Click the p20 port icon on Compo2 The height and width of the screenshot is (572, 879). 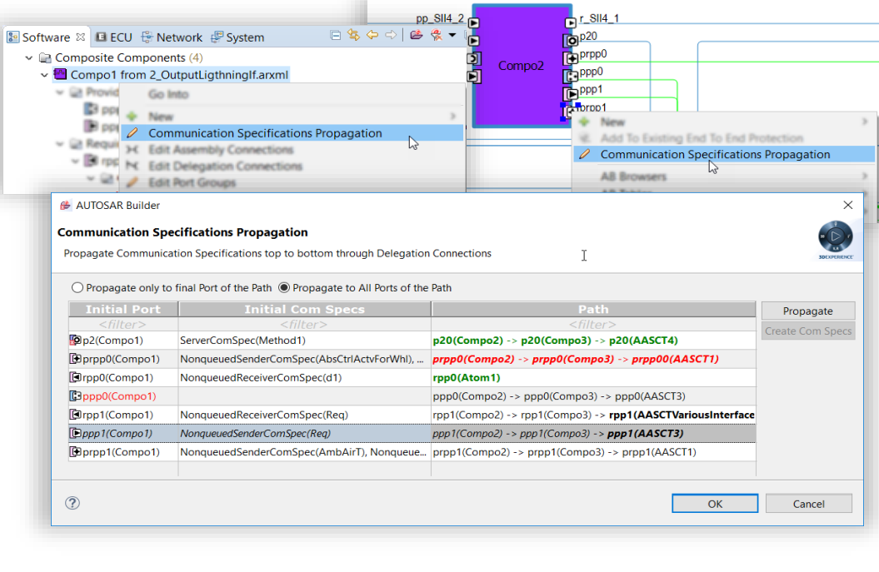(x=571, y=41)
